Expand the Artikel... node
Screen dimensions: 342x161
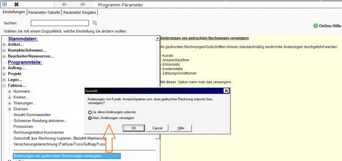pos(4,44)
